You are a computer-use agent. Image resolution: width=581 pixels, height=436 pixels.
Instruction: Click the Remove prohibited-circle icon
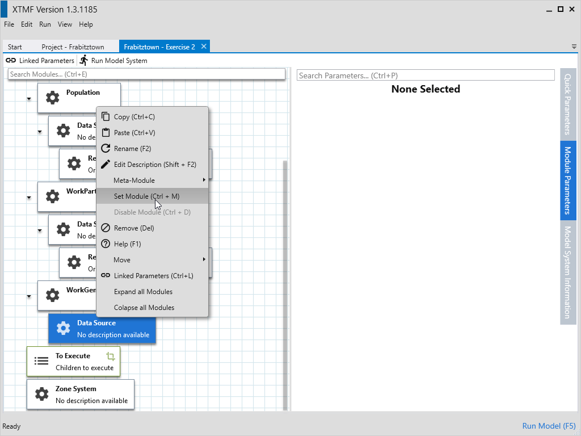pos(105,228)
